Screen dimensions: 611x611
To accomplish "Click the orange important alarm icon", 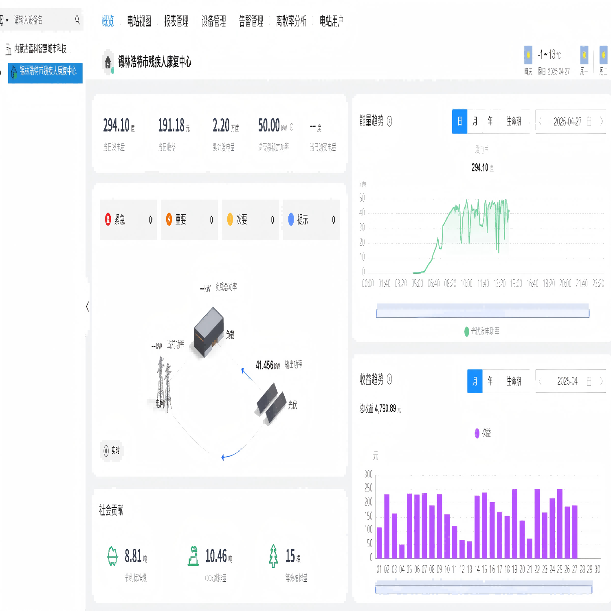I will 169,220.
